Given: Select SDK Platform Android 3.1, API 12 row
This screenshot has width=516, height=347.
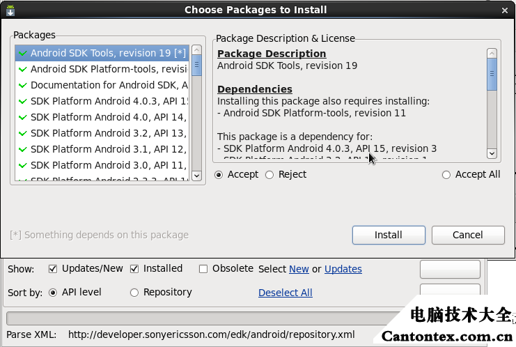Looking at the screenshot, I should coord(102,149).
